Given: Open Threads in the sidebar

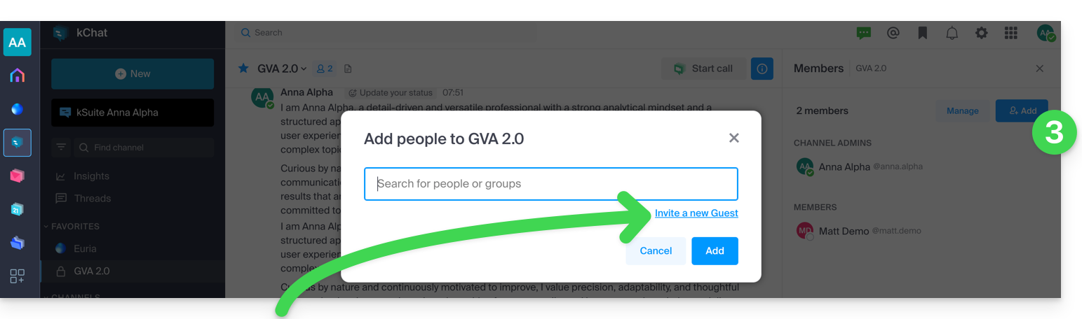Looking at the screenshot, I should 92,199.
